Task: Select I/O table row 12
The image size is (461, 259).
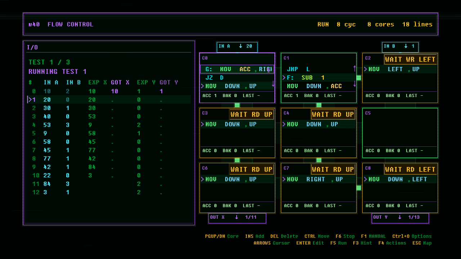Action: click(x=109, y=192)
